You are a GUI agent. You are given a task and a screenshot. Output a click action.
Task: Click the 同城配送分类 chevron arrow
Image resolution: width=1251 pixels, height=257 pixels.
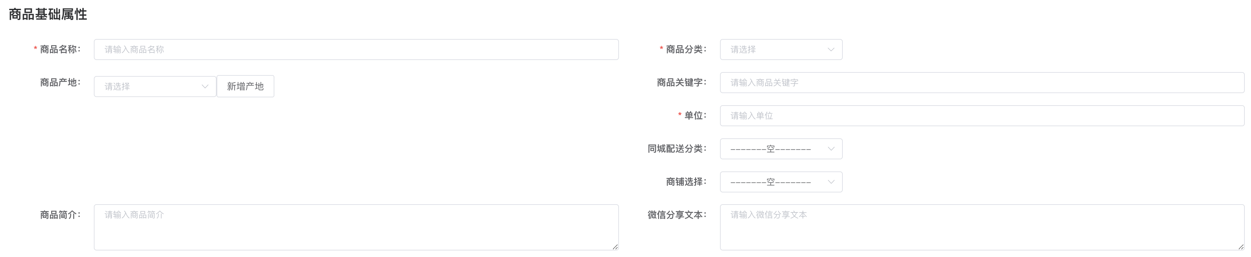(831, 149)
